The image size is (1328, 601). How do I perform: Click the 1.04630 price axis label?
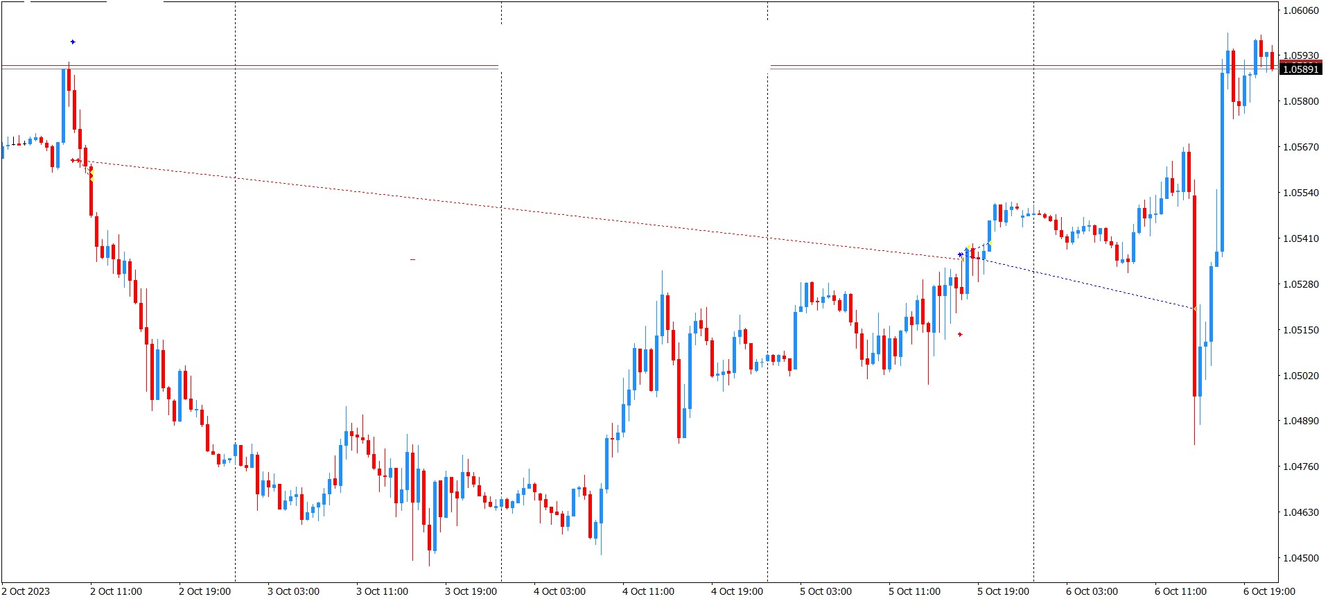tap(1301, 512)
